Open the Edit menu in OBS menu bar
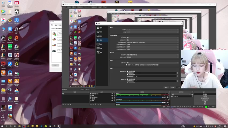228x128 pixels. [69, 7]
